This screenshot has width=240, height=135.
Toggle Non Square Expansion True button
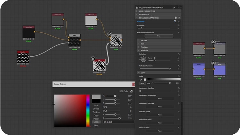click(159, 36)
